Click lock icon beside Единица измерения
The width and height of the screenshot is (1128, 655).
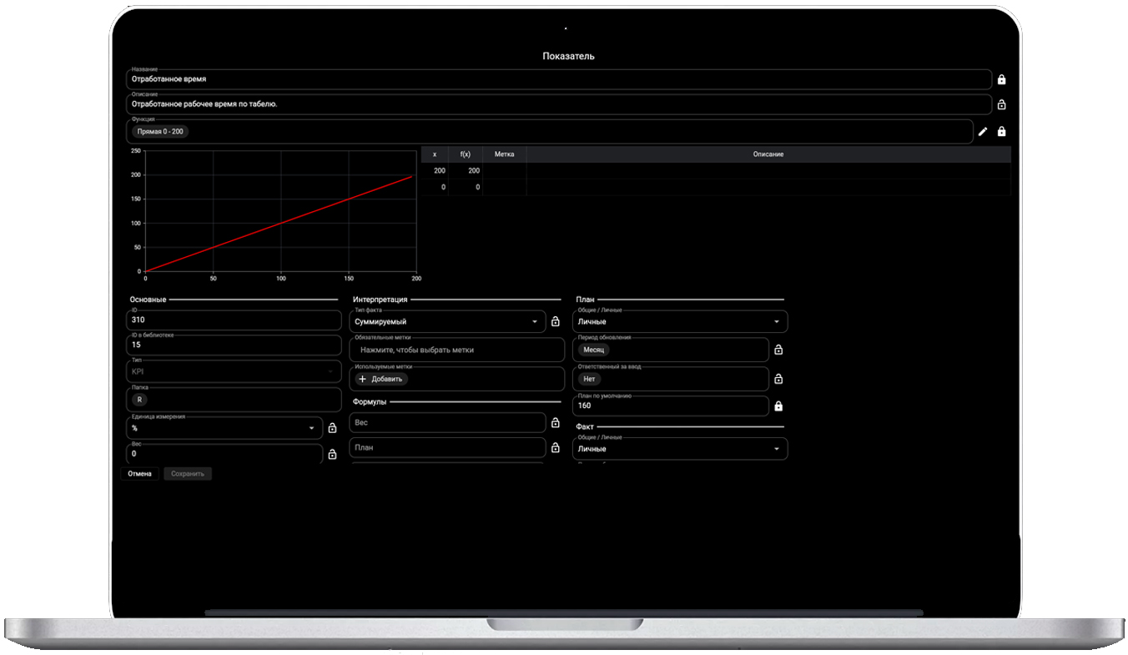(332, 428)
